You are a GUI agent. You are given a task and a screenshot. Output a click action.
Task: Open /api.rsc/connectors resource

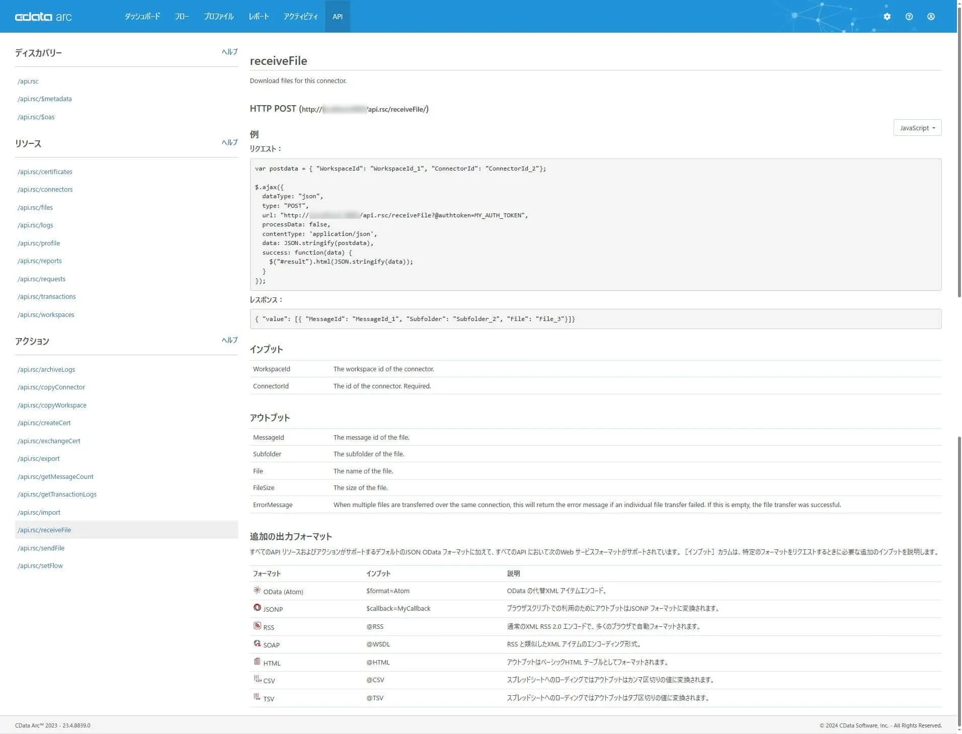(x=45, y=190)
